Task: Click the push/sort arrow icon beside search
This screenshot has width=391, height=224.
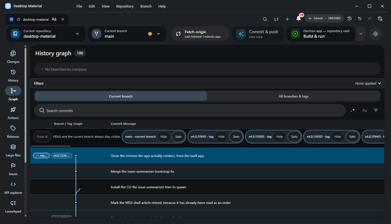Action: pos(276,19)
